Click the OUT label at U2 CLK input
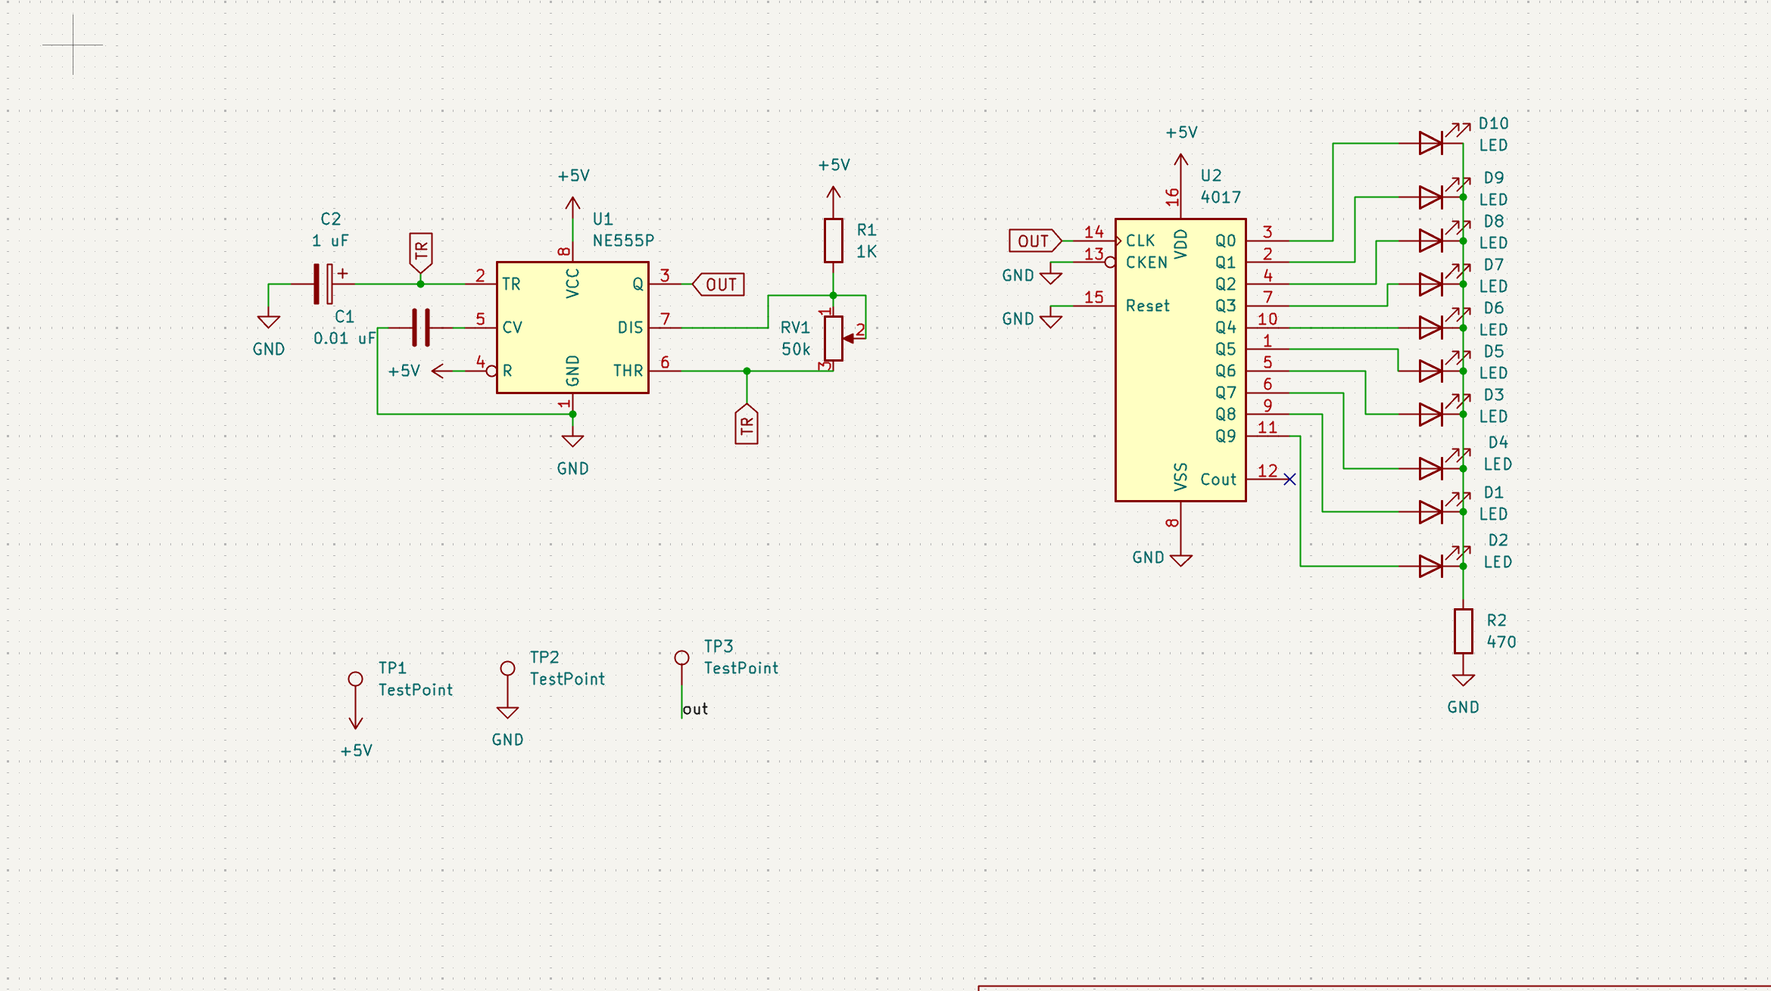Screen dimensions: 1771x991 pos(1035,241)
